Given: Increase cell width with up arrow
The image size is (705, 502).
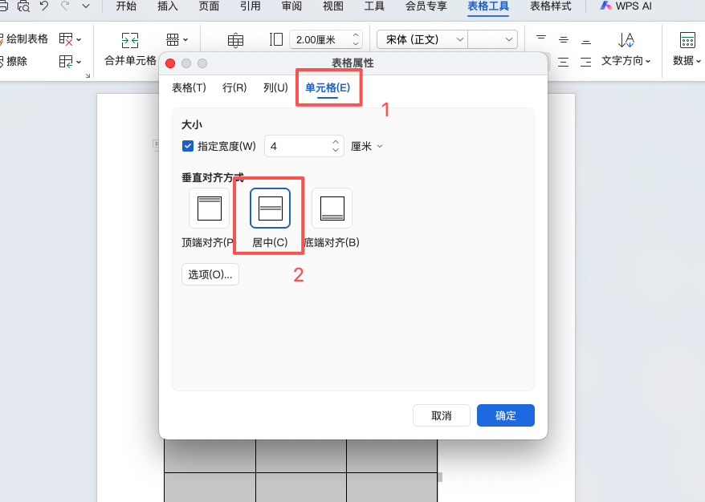Looking at the screenshot, I should coord(336,142).
